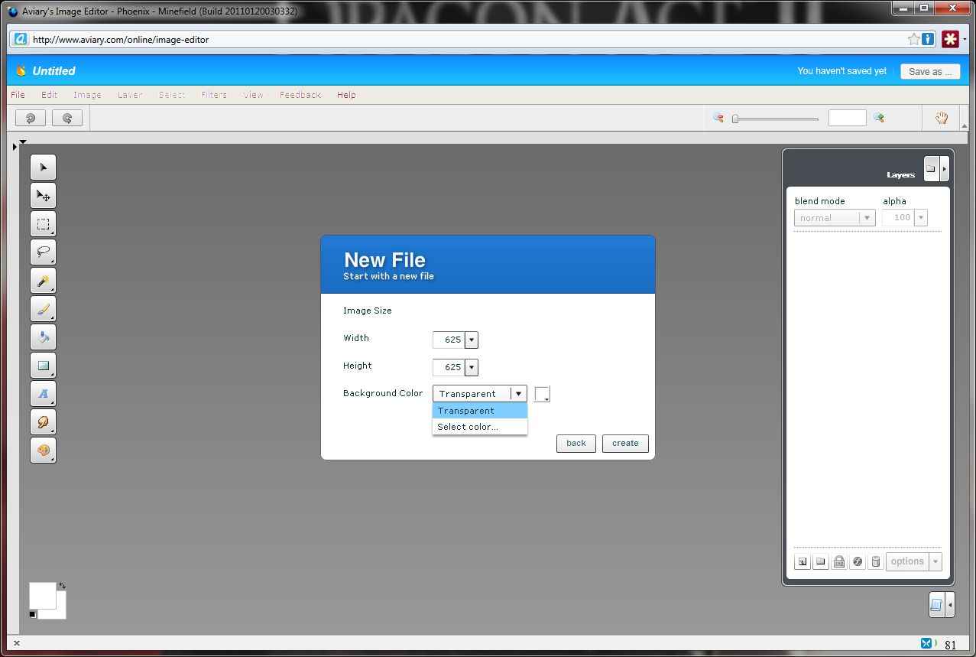Viewport: 976px width, 657px height.
Task: Pick the Paintbrush tool
Action: 43,309
